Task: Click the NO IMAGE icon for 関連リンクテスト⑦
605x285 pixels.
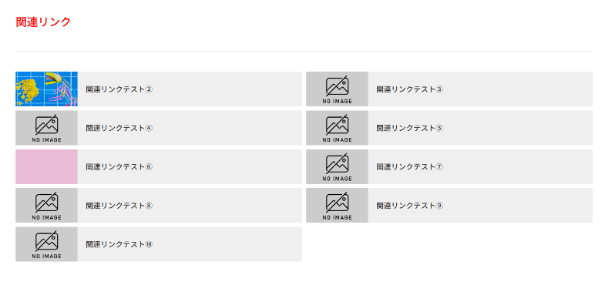Action: (x=337, y=166)
